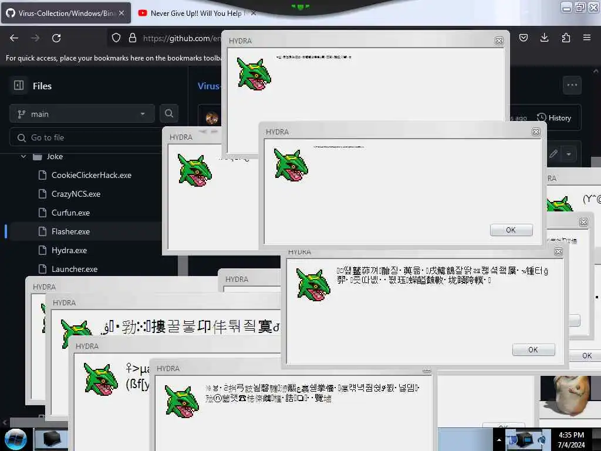The height and width of the screenshot is (451, 601).
Task: Collapse the Files side panel icon
Action: [19, 85]
